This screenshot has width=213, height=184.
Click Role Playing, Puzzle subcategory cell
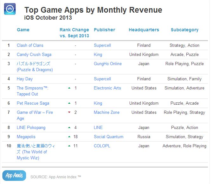184,64
